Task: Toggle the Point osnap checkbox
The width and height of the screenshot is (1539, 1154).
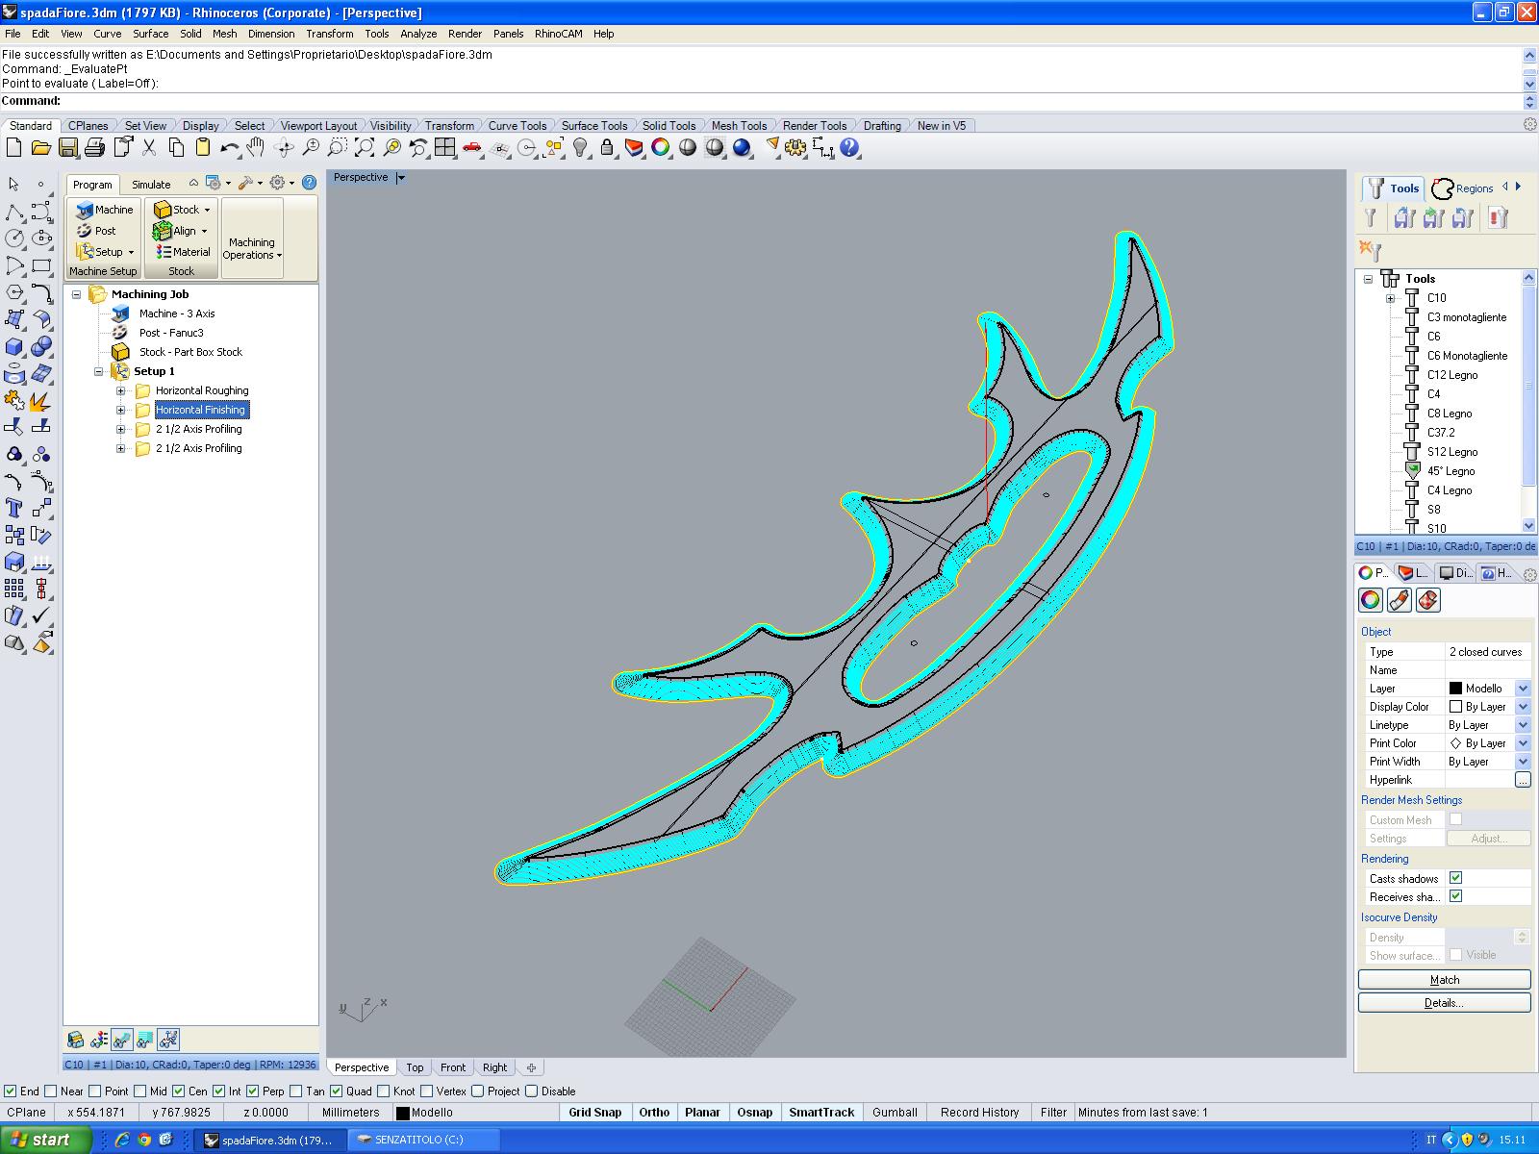Action: click(94, 1091)
